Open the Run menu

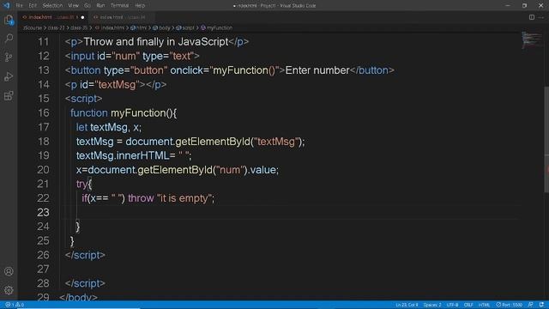(100, 6)
